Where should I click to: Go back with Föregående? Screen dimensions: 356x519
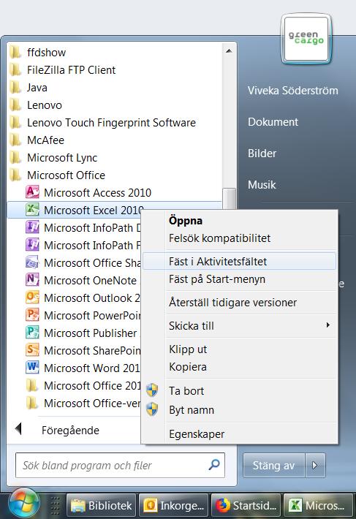pyautogui.click(x=70, y=430)
